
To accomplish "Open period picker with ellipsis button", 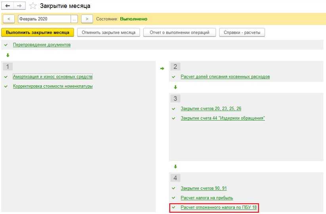I will [x=74, y=19].
